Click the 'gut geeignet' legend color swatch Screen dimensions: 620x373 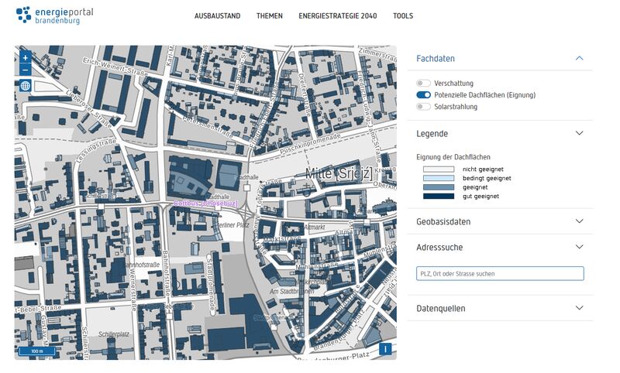pos(438,197)
